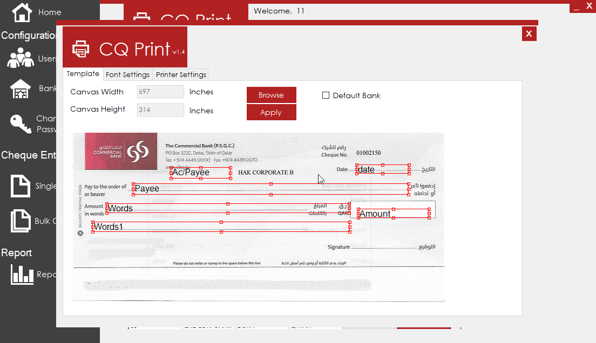Viewport: 596px width, 343px height.
Task: Focus the Canvas Height input field
Action: [x=160, y=110]
